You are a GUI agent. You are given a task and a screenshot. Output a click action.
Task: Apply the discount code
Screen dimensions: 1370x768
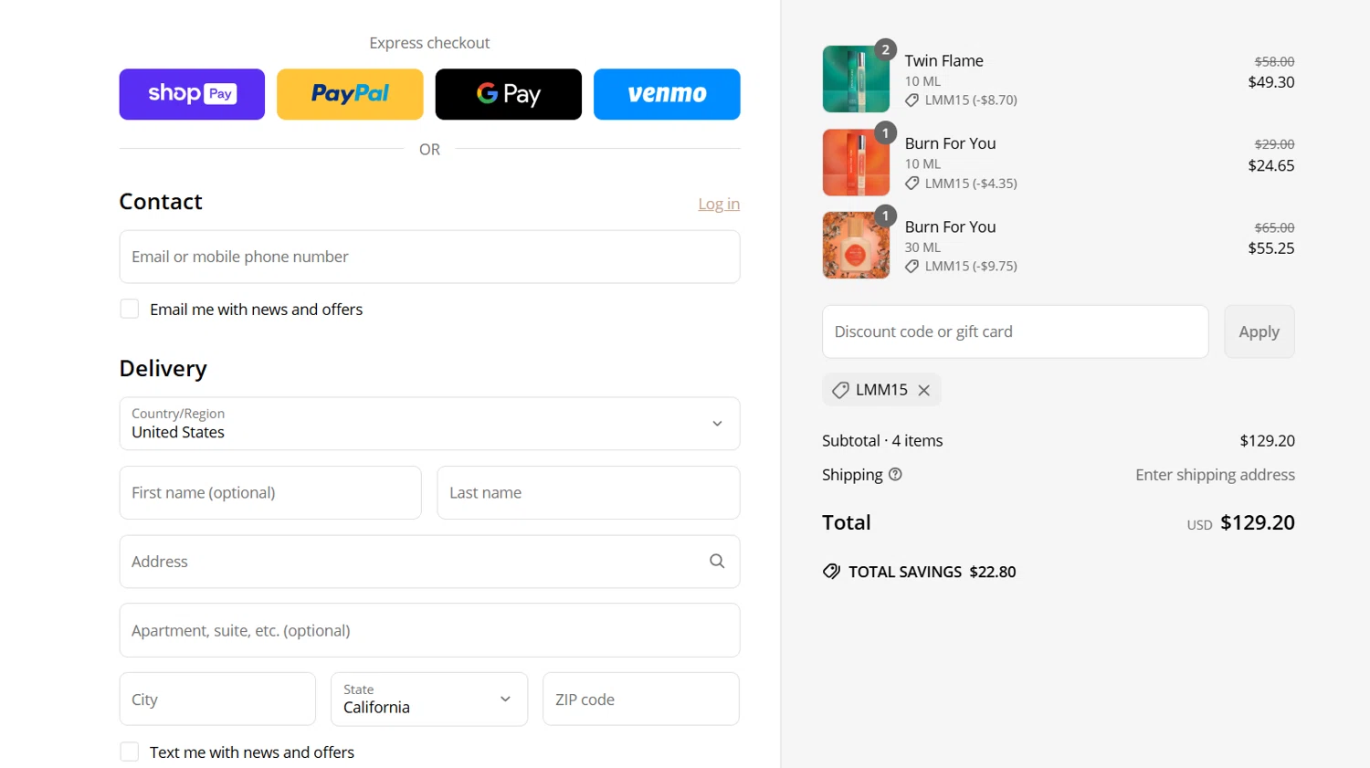(x=1259, y=331)
